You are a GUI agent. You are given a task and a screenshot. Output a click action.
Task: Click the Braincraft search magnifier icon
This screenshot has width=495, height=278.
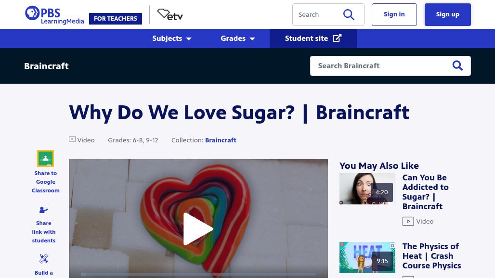click(x=457, y=65)
